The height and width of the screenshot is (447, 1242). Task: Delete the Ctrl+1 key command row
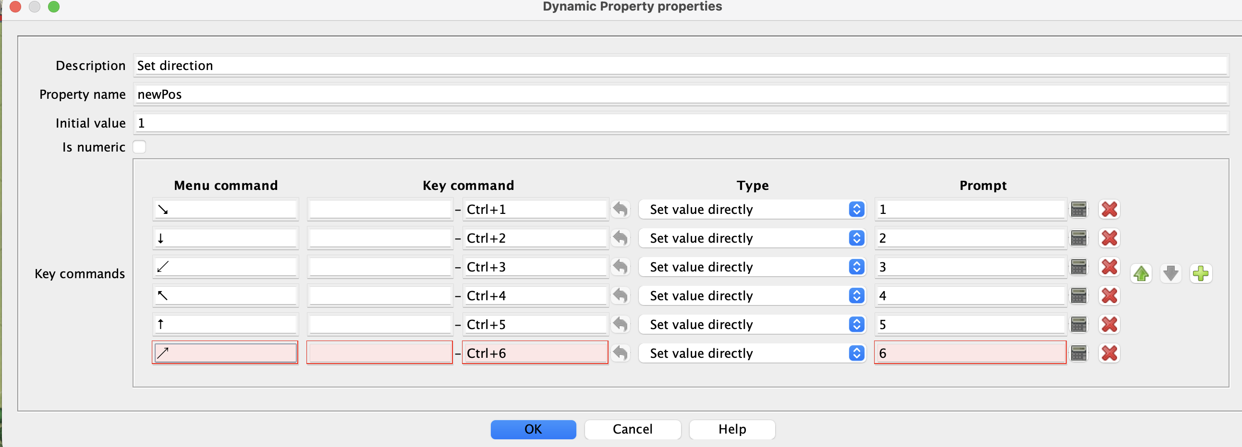[1109, 210]
